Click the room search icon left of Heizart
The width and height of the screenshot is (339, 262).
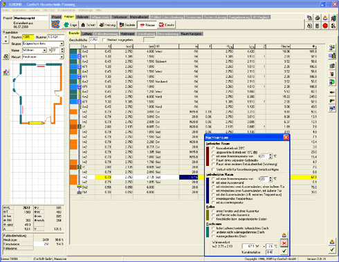coord(6,56)
